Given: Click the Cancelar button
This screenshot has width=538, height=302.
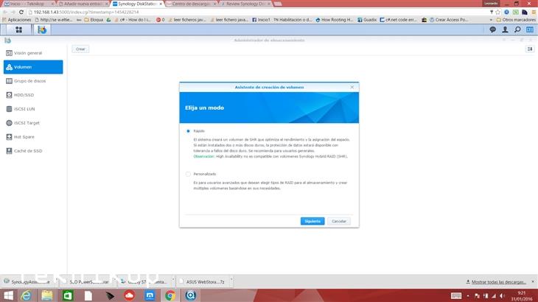Looking at the screenshot, I should (339, 221).
